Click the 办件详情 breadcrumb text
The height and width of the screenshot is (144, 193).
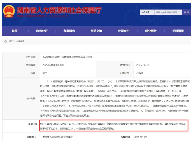click(x=20, y=41)
